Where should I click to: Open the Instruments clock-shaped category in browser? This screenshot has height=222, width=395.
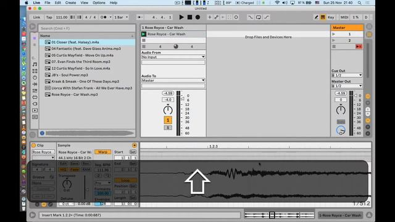tap(35, 78)
